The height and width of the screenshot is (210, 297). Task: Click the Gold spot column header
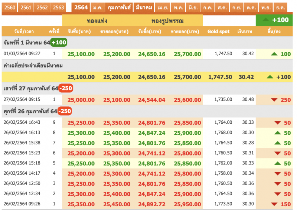pyautogui.click(x=218, y=31)
